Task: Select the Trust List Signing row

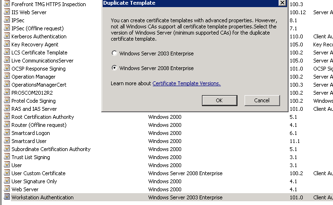Action: click(30, 157)
